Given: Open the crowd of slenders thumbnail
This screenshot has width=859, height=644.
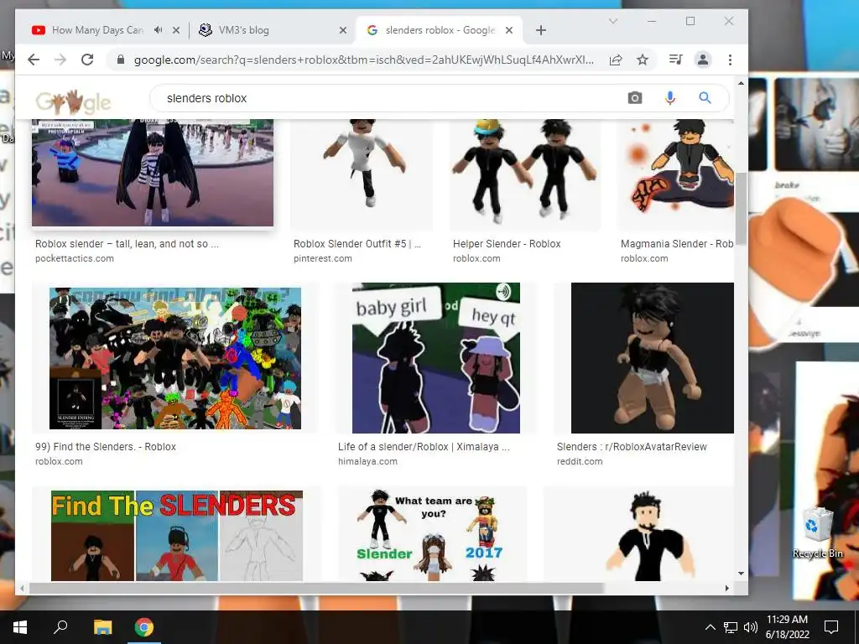Looking at the screenshot, I should point(175,358).
